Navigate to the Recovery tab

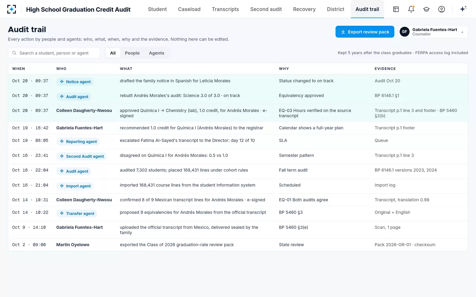click(304, 9)
